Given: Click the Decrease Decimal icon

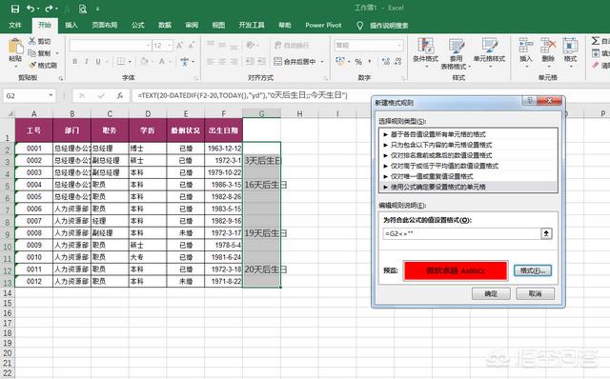Looking at the screenshot, I should [398, 61].
